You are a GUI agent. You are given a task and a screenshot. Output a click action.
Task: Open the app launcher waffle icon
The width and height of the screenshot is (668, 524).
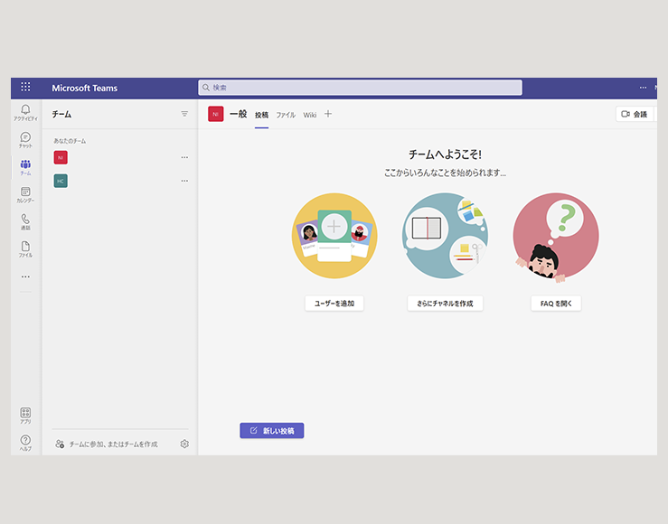click(x=25, y=88)
